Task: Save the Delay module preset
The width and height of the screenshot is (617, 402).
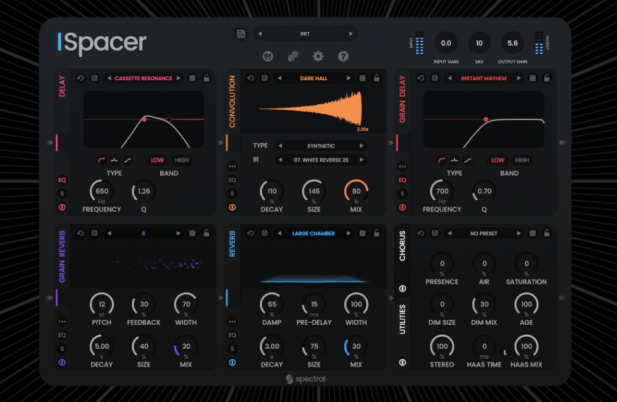Action: [x=94, y=78]
